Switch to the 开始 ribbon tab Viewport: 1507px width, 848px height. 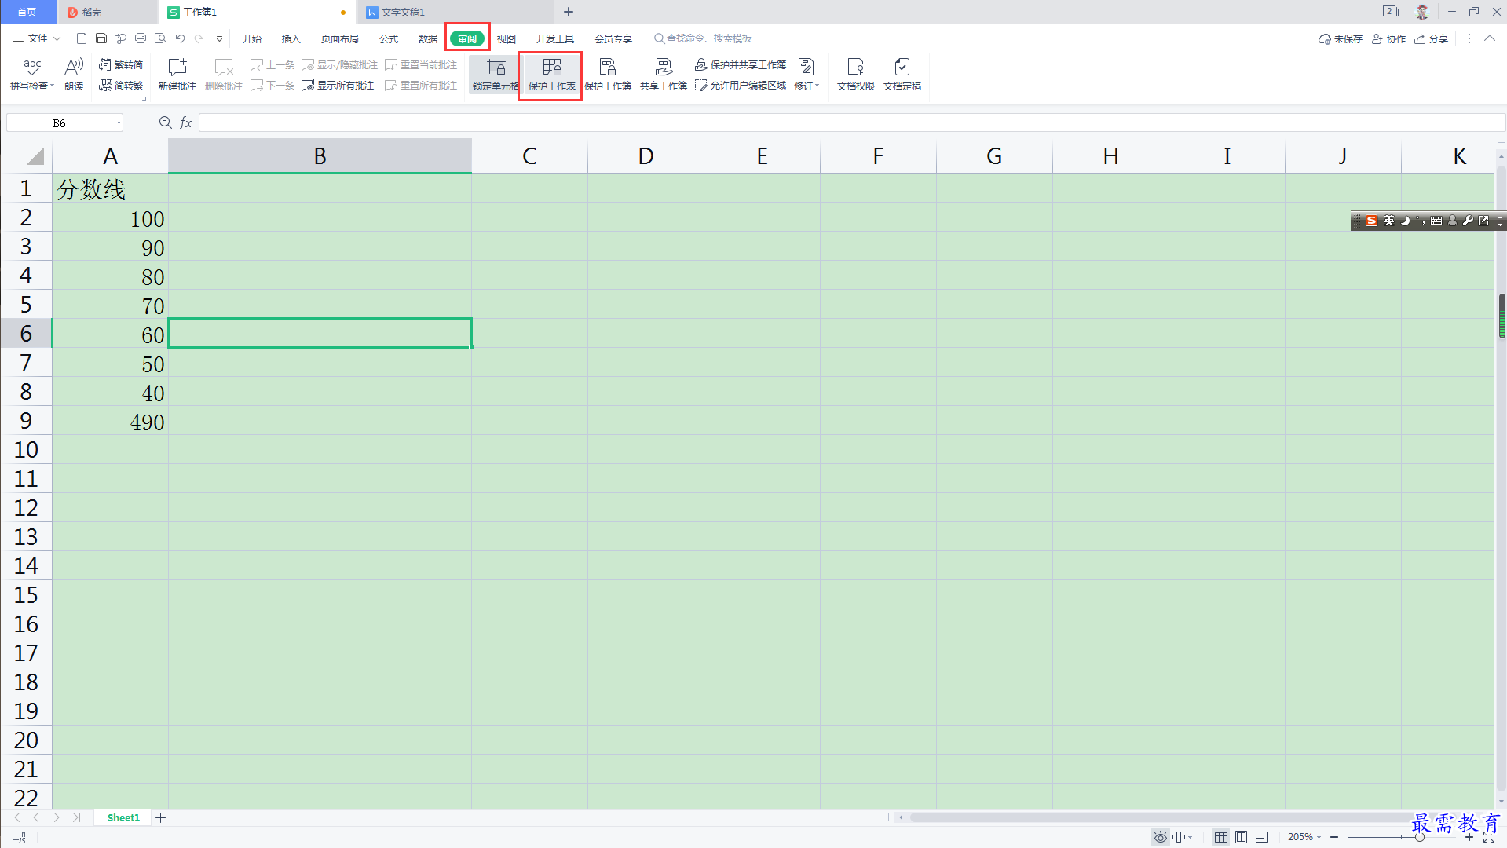[252, 38]
